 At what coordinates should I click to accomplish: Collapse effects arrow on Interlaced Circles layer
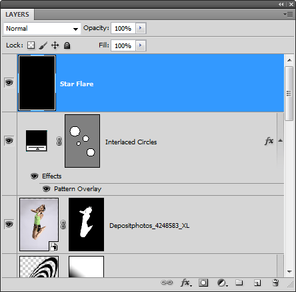coord(281,140)
